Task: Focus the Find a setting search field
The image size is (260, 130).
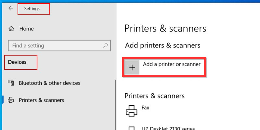Action: point(55,45)
